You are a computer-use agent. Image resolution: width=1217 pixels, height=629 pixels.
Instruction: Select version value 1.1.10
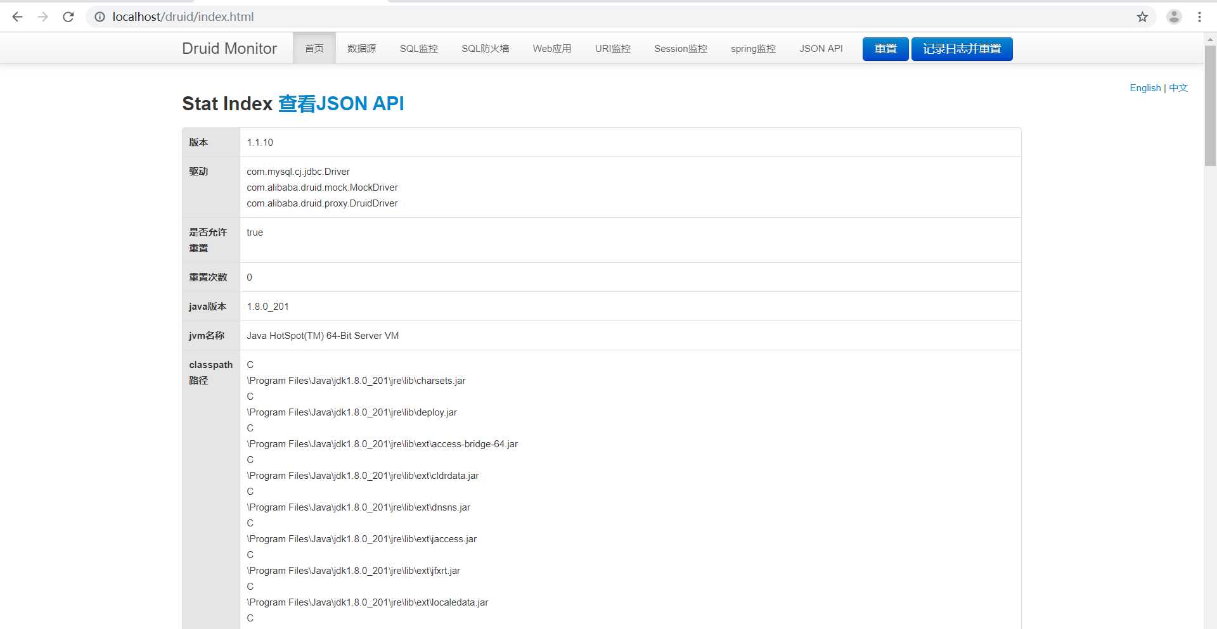click(x=260, y=143)
